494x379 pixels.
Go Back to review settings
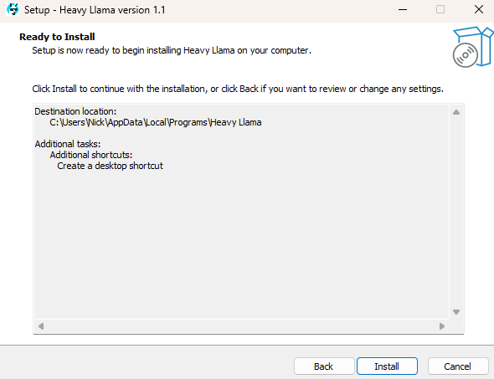point(324,366)
